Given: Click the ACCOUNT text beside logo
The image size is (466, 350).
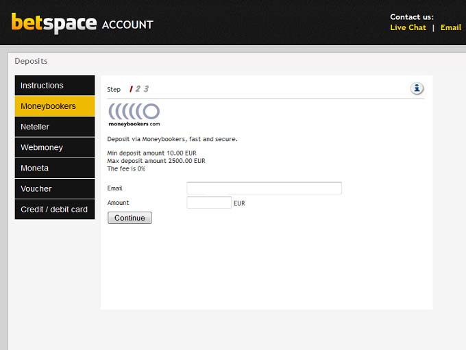Looking at the screenshot, I should [x=127, y=25].
